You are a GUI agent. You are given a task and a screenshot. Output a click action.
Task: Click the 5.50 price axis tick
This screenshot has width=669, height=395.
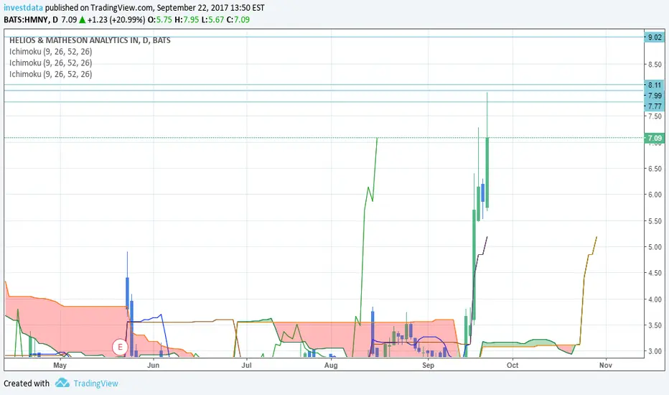pos(655,221)
